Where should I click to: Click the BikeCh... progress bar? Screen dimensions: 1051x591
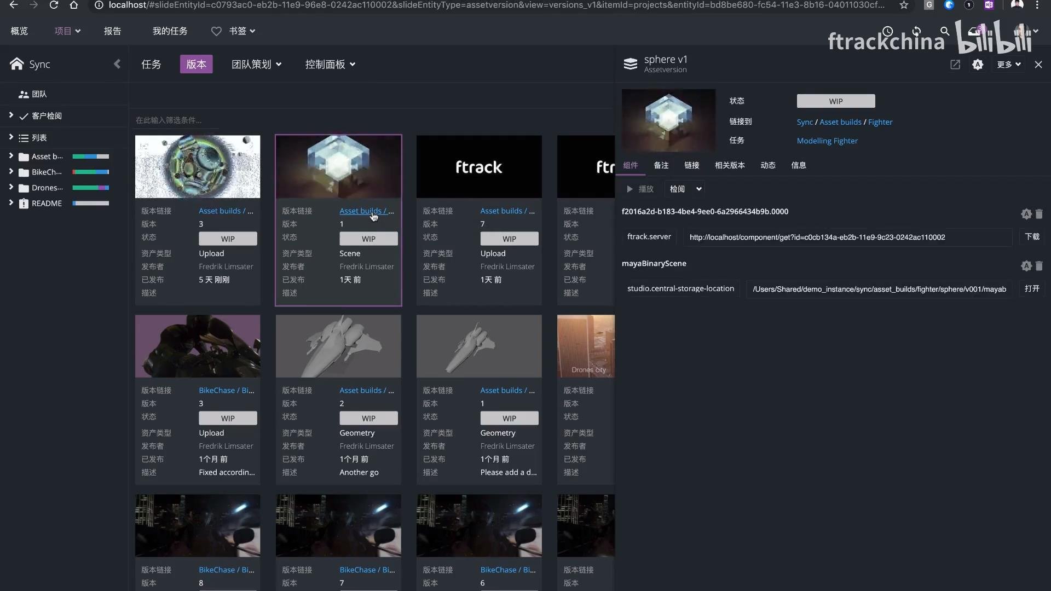[90, 172]
